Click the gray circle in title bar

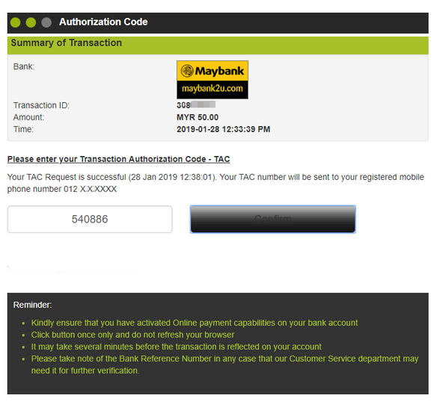[46, 22]
